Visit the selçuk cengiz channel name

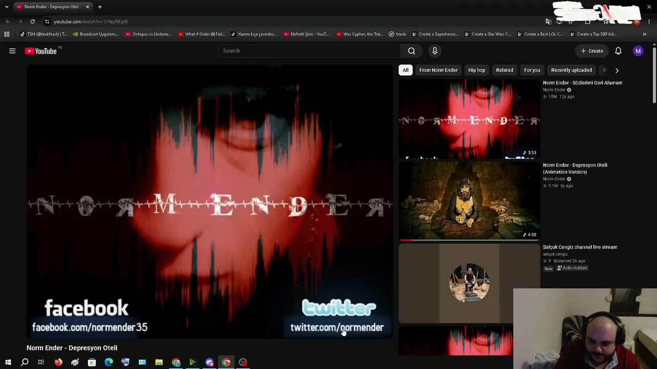click(555, 254)
